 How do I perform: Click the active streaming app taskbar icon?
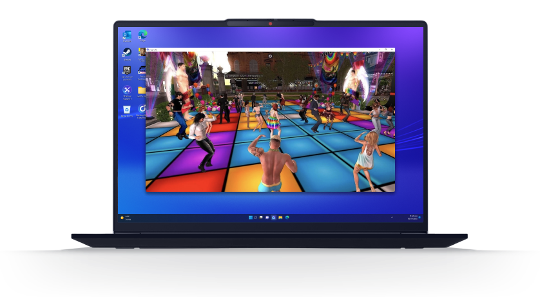274,218
